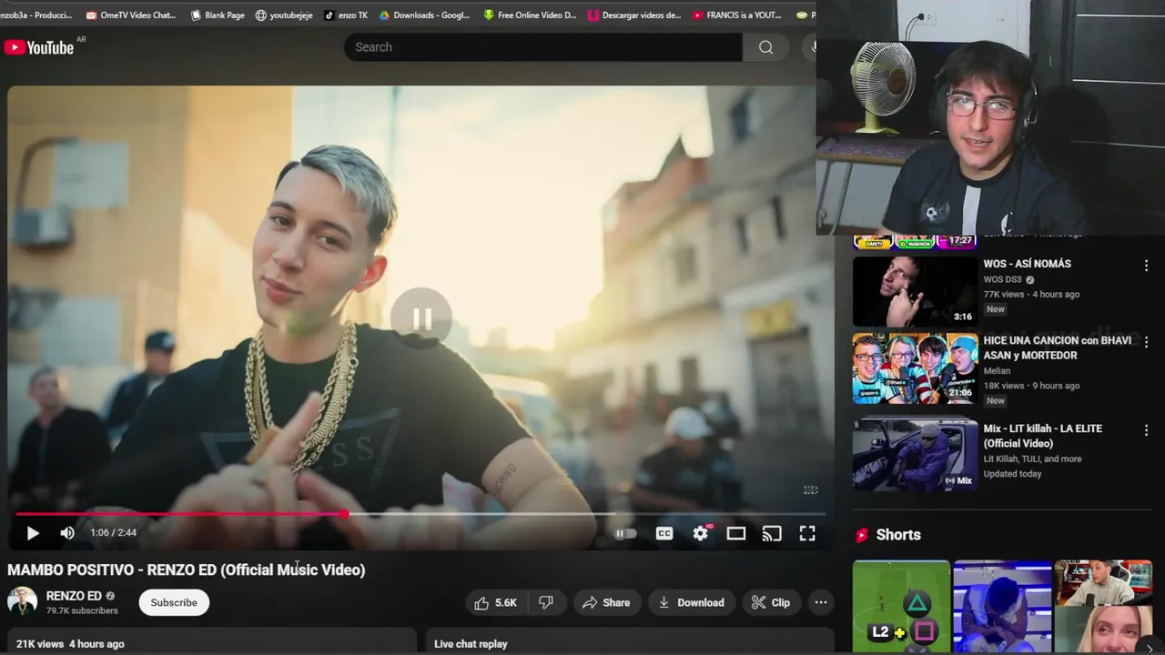The height and width of the screenshot is (655, 1165).
Task: Open the first Short with L2 button graphic
Action: point(901,606)
